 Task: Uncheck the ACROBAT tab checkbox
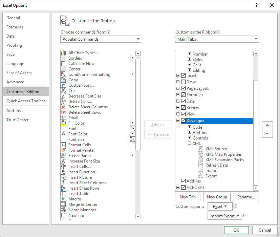tap(183, 187)
